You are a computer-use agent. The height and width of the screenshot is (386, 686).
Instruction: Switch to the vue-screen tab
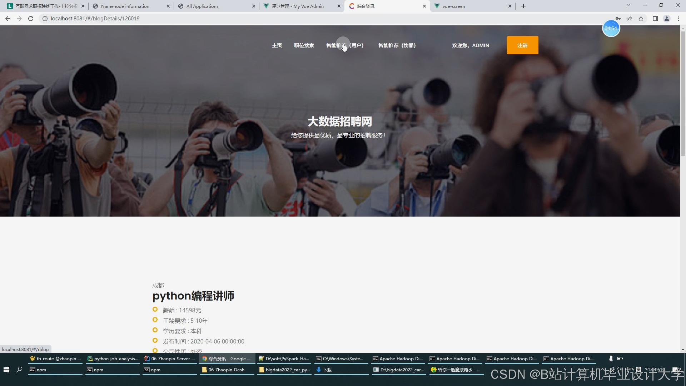pos(454,6)
